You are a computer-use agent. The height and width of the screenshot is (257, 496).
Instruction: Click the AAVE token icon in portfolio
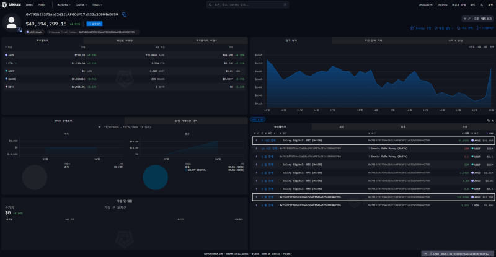(x=6, y=54)
